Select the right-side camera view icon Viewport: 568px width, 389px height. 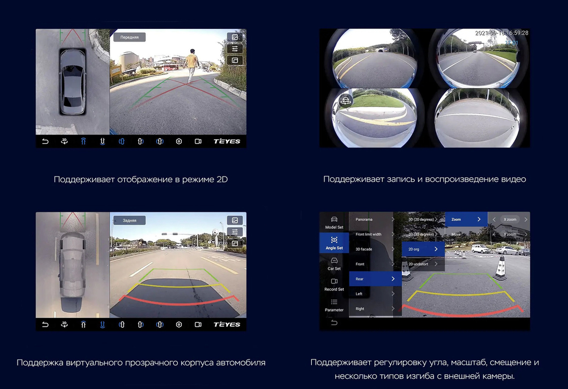coord(140,141)
